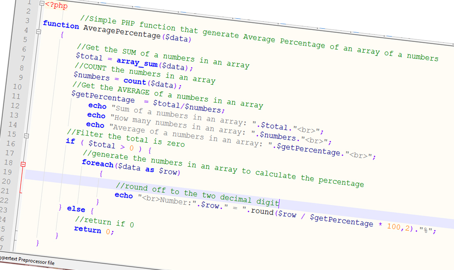Select line 22 via its line number
454x270 pixels.
(x=5, y=200)
